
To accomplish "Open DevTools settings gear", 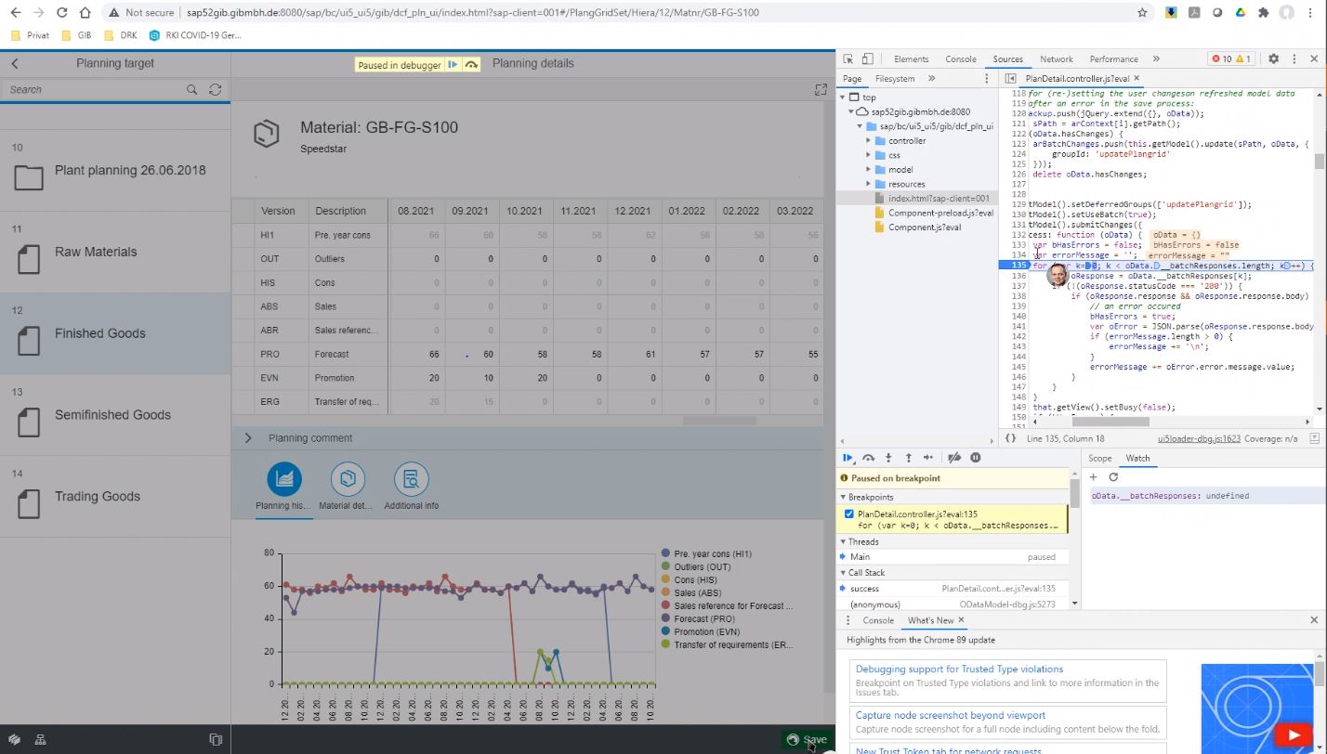I will (x=1273, y=58).
